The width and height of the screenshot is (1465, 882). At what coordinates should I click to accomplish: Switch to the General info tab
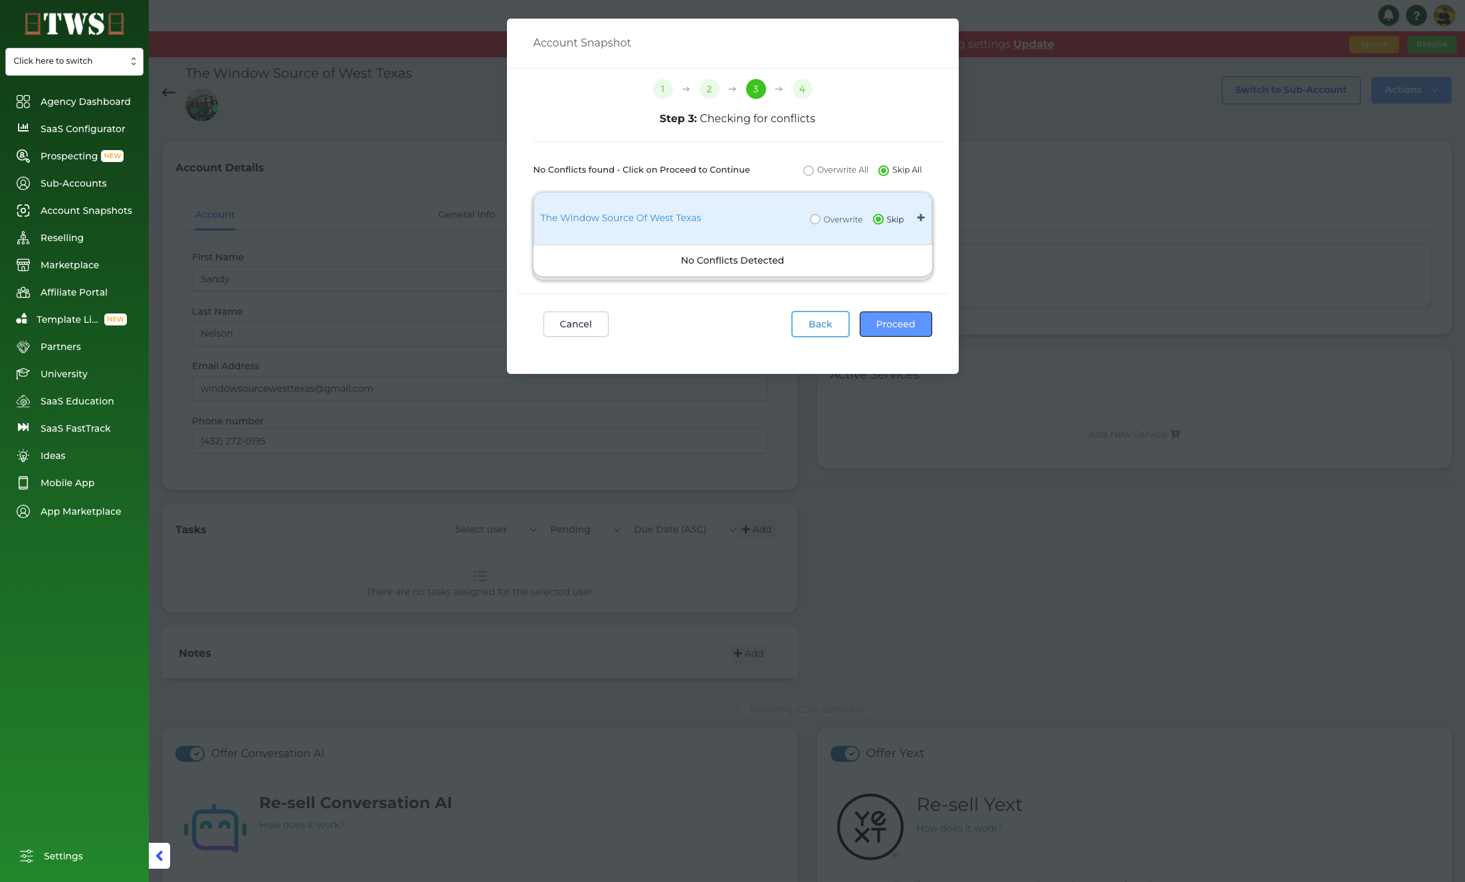pyautogui.click(x=466, y=215)
